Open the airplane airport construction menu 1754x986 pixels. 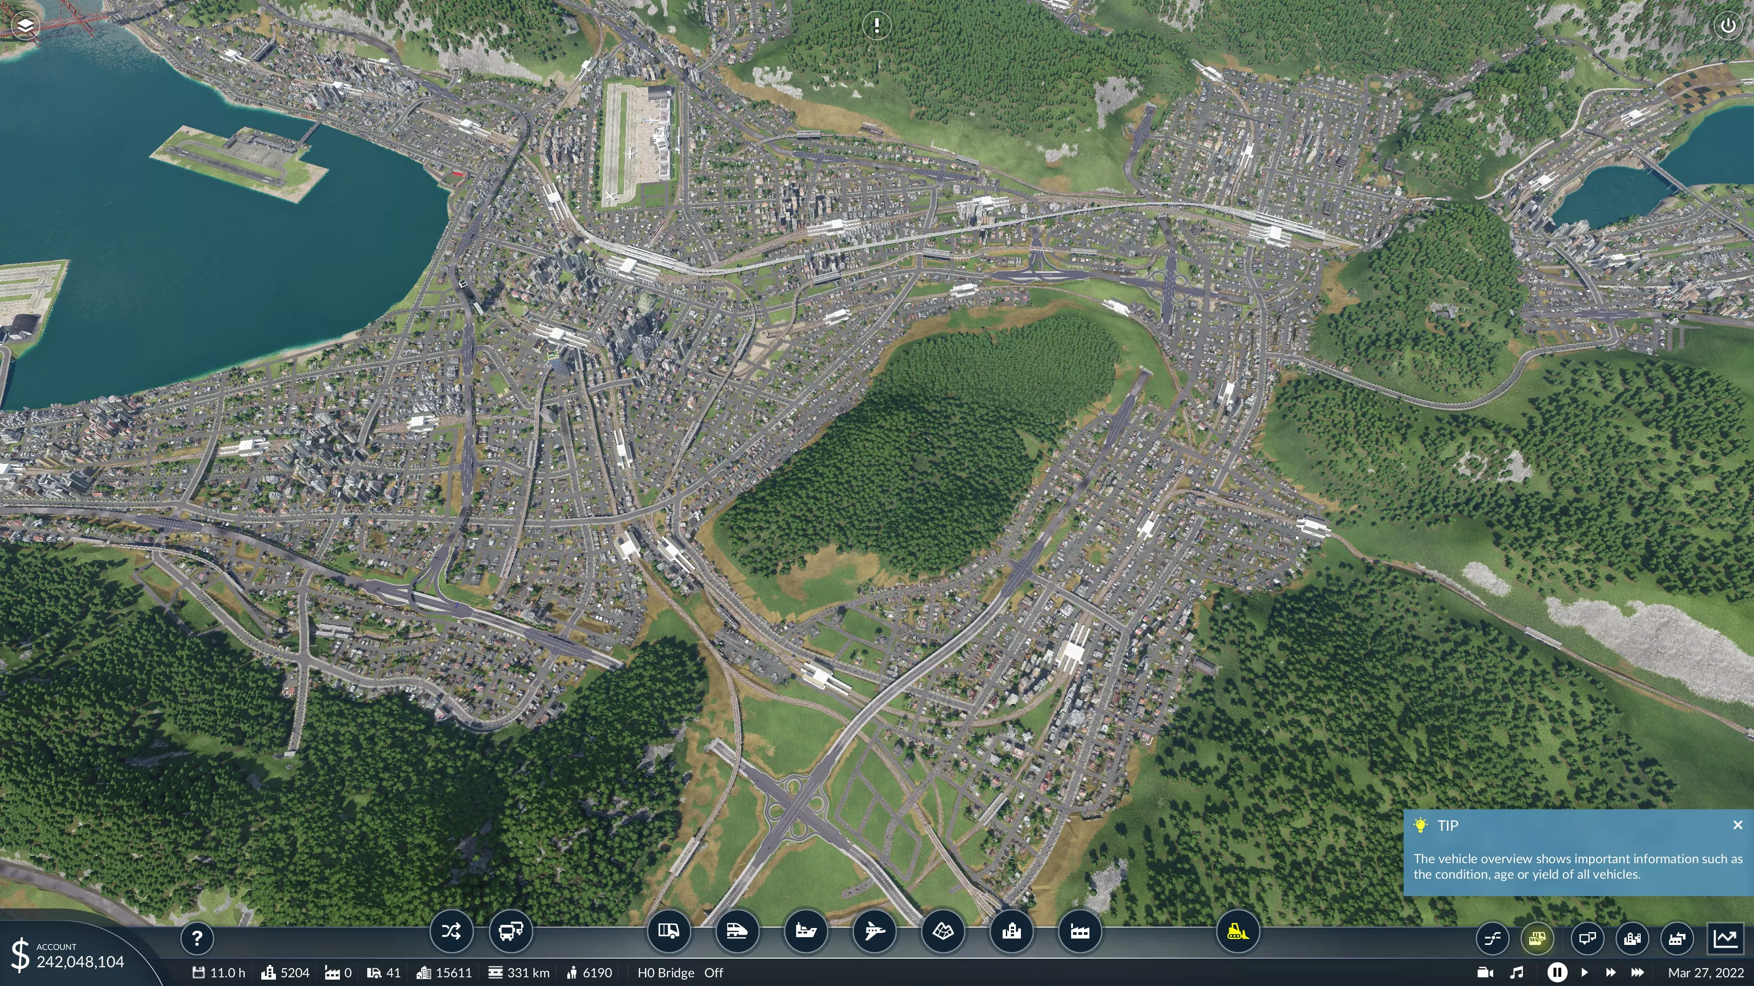click(874, 931)
